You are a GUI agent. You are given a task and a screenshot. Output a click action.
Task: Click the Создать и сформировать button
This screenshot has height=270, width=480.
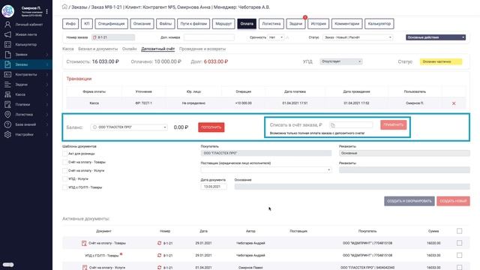[409, 201]
